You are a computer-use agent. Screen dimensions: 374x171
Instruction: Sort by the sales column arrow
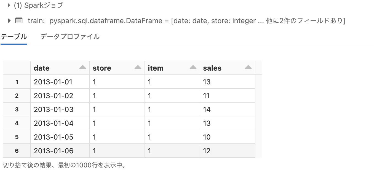pyautogui.click(x=248, y=68)
